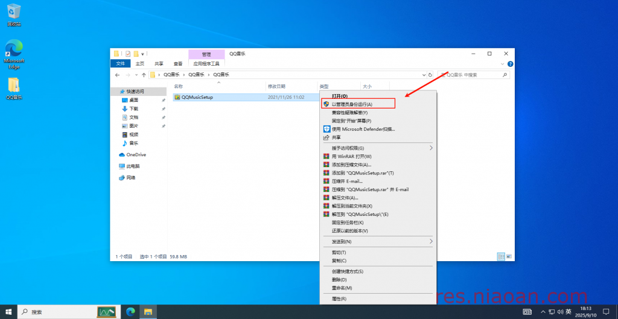
Task: Click the back arrow in Explorer
Action: point(117,75)
